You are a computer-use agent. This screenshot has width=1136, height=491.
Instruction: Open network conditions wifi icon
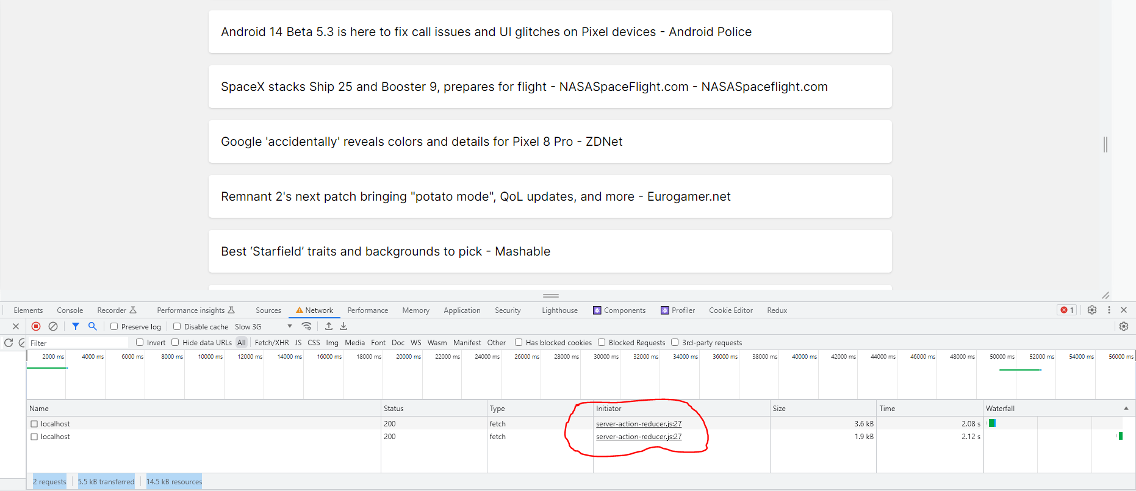(307, 326)
